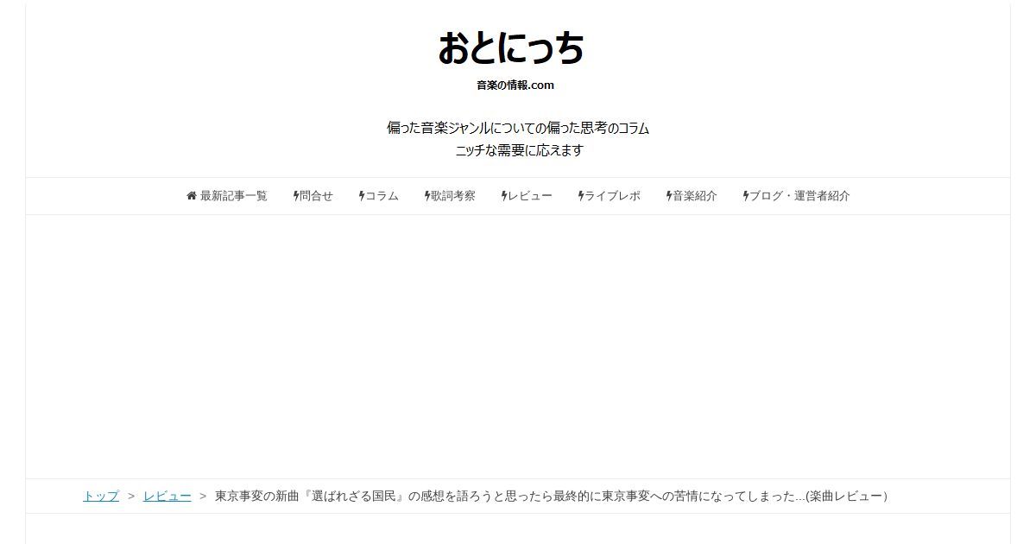Screen dimensions: 1036x544
Task: Open the 音楽紹介 menu item
Action: tap(692, 196)
